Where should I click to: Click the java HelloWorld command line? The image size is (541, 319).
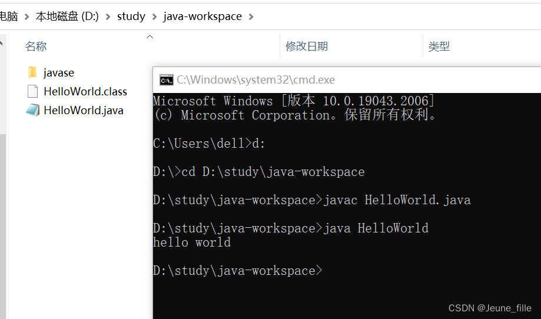point(291,228)
